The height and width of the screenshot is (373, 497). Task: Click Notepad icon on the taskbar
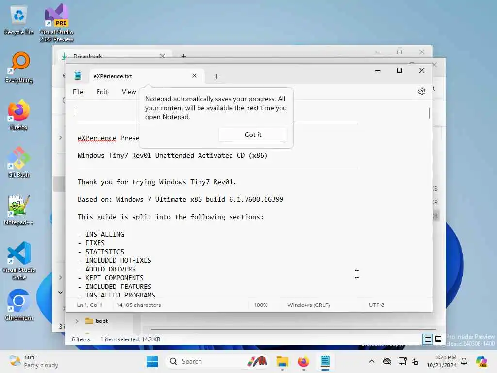point(325,361)
